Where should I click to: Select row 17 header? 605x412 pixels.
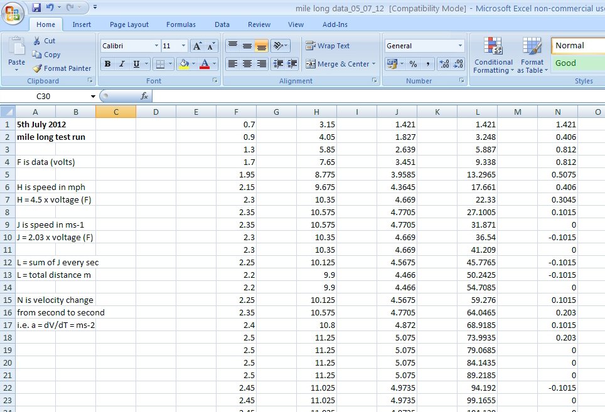(8, 325)
